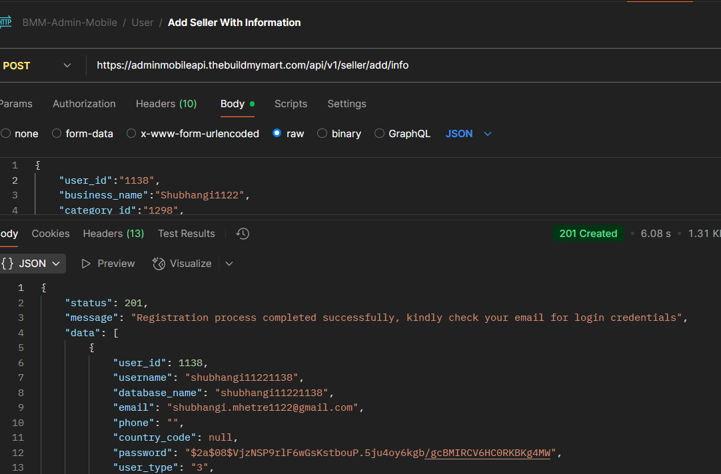721x474 pixels.
Task: Click the request URL field
Action: [x=404, y=65]
